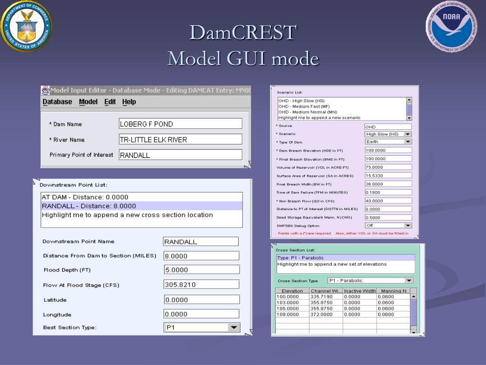Click the NOAA logo

click(451, 26)
